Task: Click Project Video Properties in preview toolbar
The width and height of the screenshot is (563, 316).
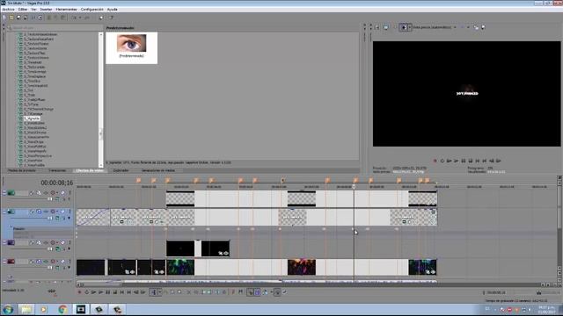Action: [x=377, y=27]
